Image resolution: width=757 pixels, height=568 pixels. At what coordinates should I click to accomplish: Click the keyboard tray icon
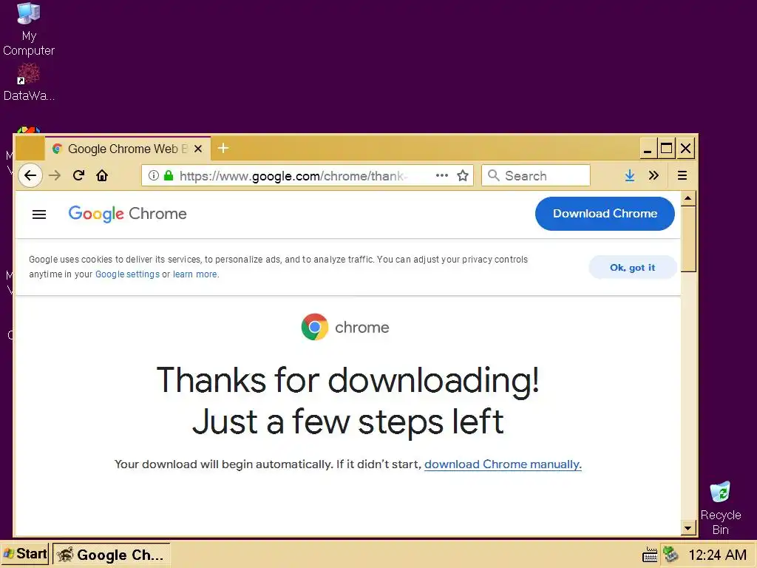(650, 555)
